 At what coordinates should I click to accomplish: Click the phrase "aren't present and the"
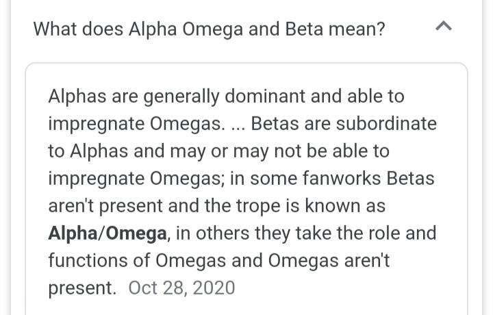[139, 206]
